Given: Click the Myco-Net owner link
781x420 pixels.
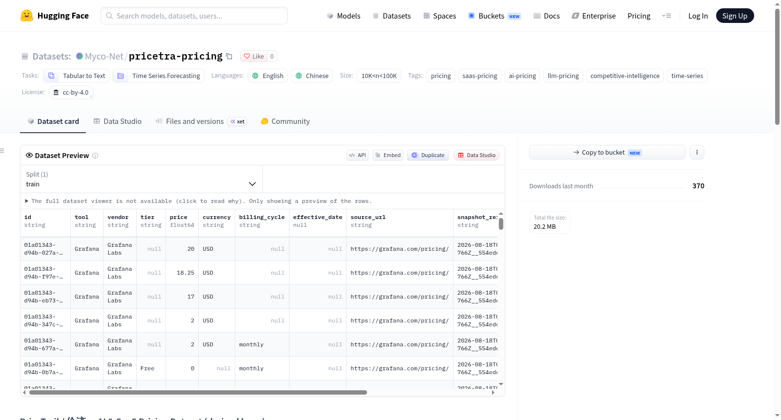Looking at the screenshot, I should (x=104, y=56).
